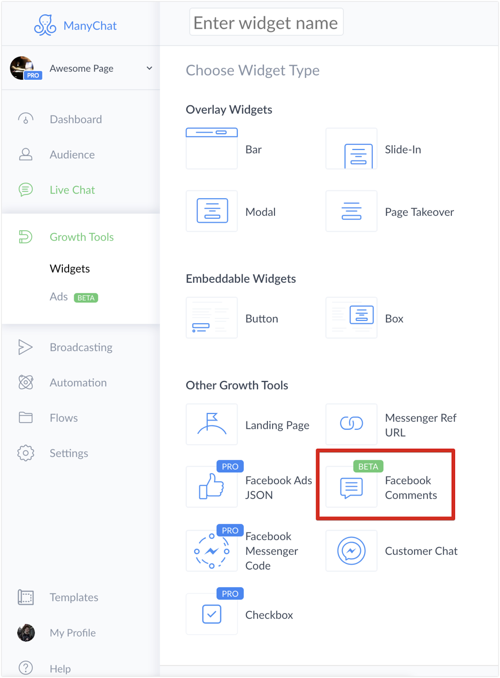The image size is (500, 678).
Task: Choose the Landing Page label
Action: pos(278,425)
